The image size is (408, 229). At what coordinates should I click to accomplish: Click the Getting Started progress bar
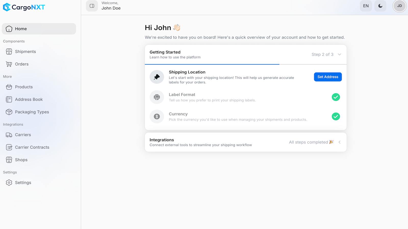[x=246, y=64]
